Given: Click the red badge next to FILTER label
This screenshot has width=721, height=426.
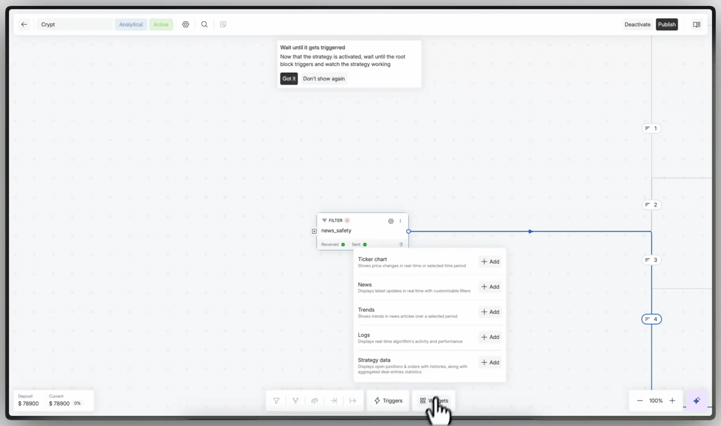Looking at the screenshot, I should 347,220.
